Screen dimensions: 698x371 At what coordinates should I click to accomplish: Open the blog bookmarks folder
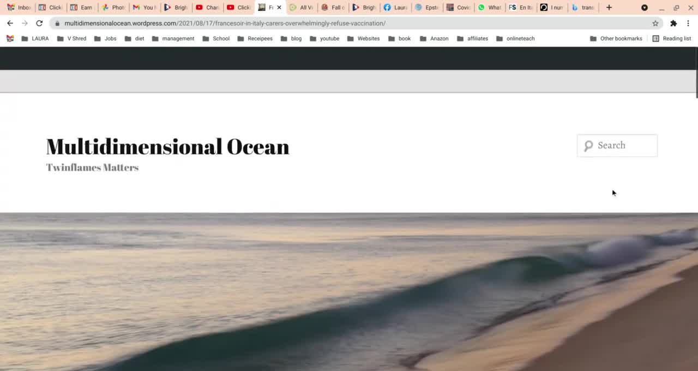click(291, 39)
